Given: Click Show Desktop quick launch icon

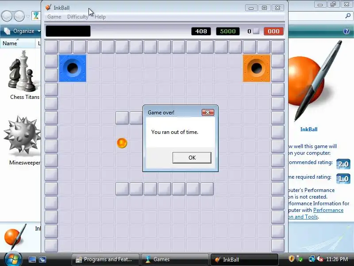Looking at the screenshot, I should tap(32, 259).
